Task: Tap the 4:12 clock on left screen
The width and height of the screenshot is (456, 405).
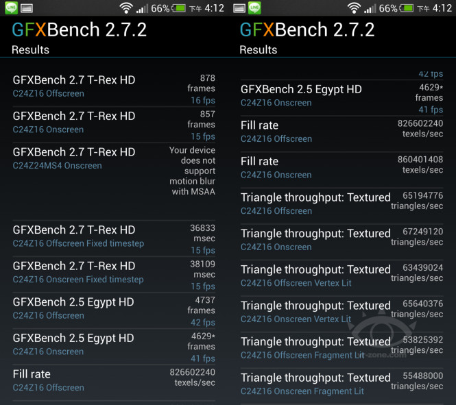Action: point(215,8)
